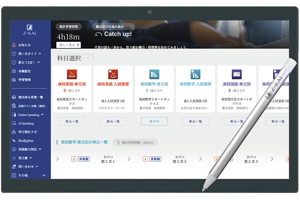Open the お知らせ bell notifications
This screenshot has height=200, width=300.
pos(14,45)
